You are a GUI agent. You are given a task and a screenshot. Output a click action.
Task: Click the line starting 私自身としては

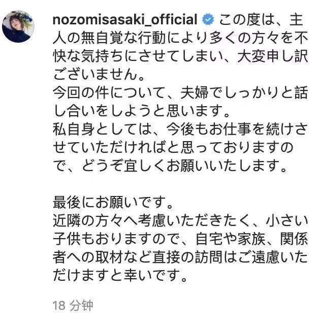pyautogui.click(x=180, y=129)
